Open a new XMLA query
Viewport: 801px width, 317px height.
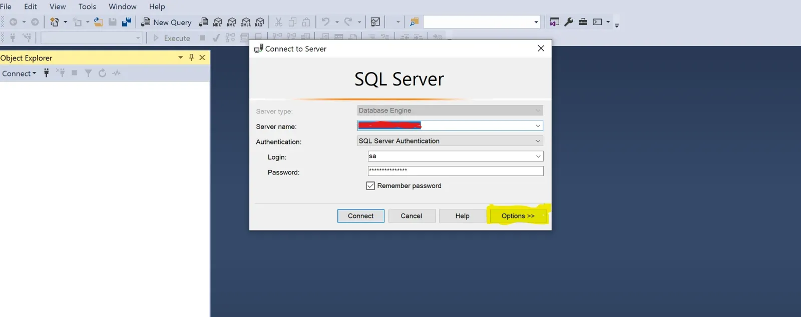pos(246,22)
